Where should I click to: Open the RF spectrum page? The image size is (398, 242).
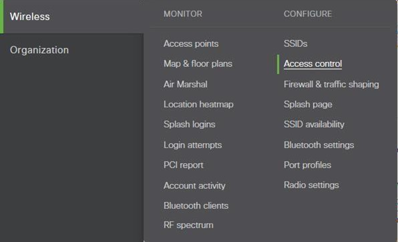tap(188, 225)
